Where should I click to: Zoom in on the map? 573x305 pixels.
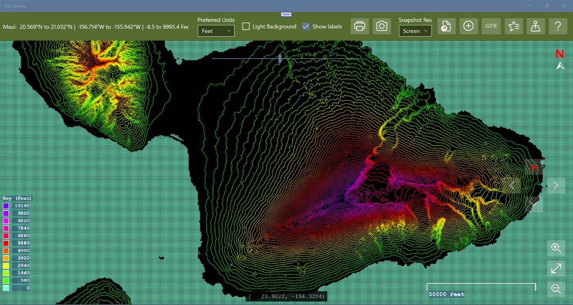click(556, 248)
